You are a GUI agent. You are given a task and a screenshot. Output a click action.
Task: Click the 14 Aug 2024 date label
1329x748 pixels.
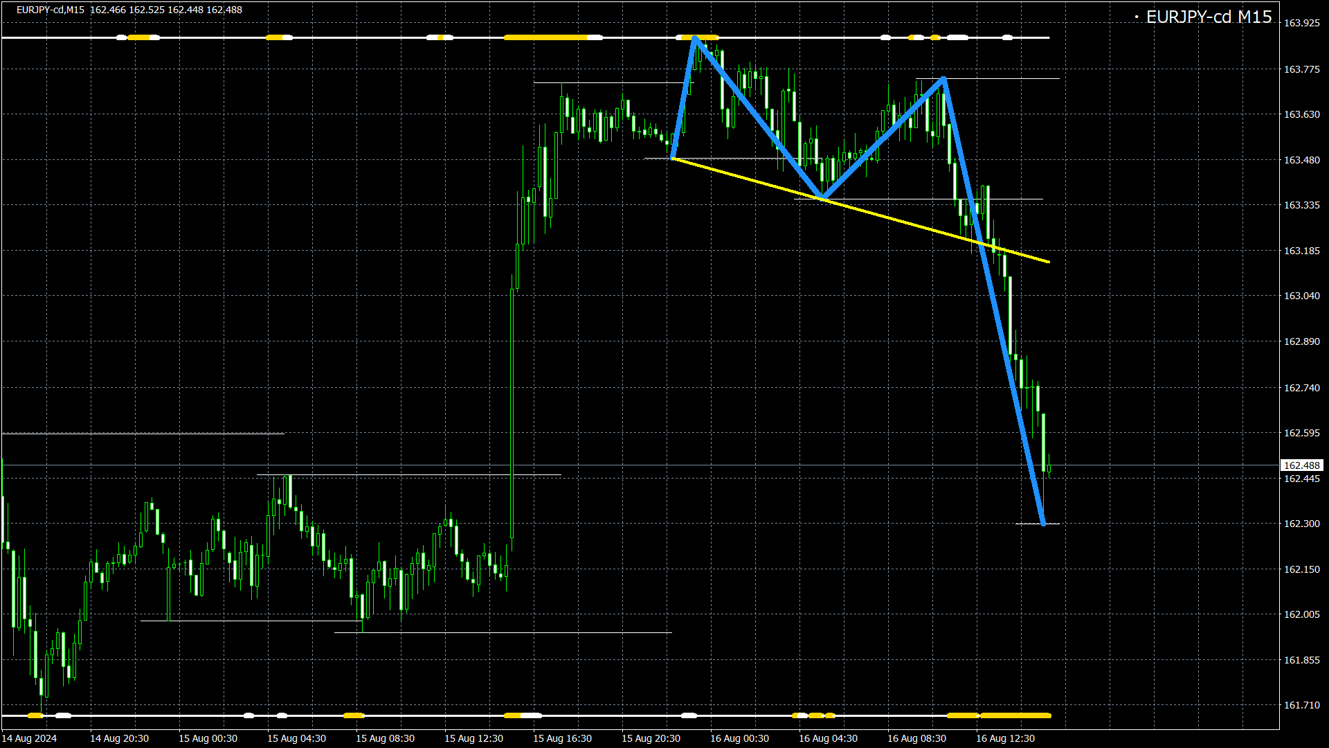[30, 738]
